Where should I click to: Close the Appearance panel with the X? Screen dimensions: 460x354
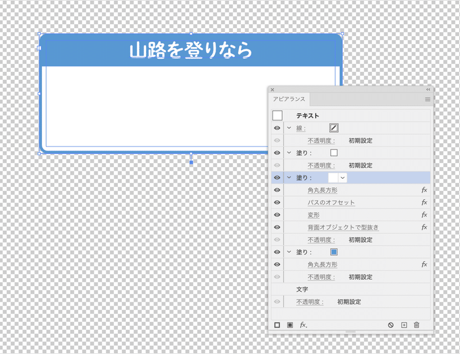[272, 90]
